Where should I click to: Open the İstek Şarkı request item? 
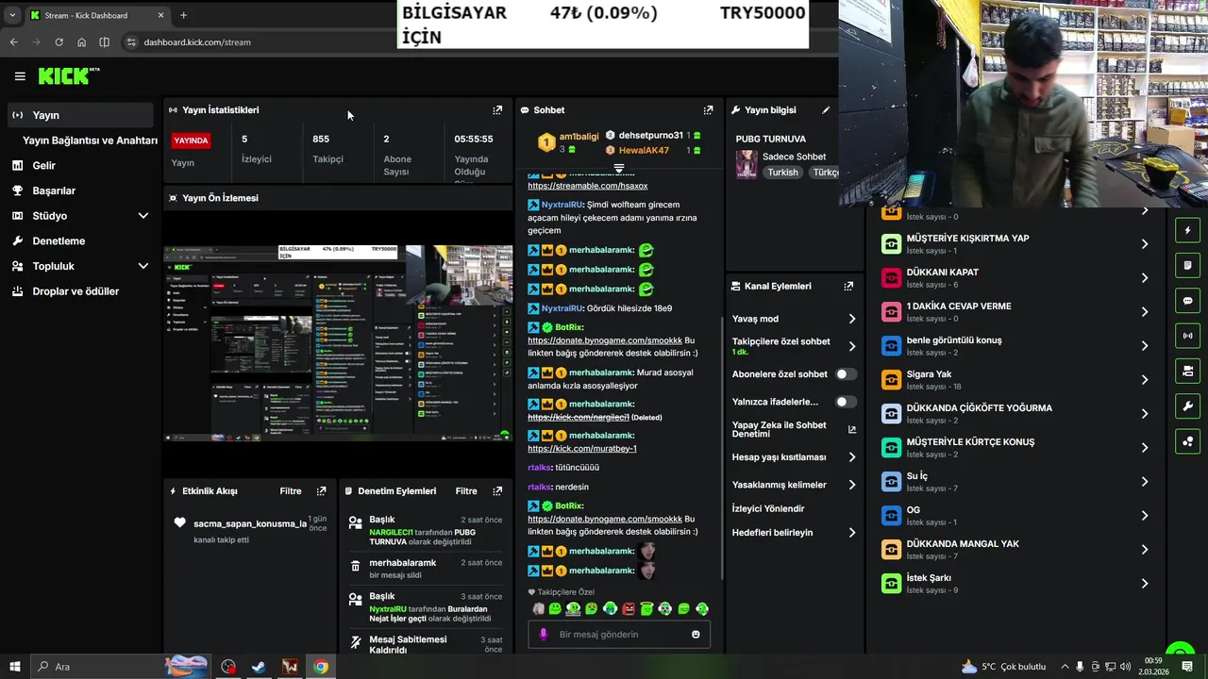point(1015,584)
